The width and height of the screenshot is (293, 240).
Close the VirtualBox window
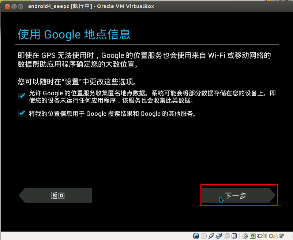coord(7,7)
